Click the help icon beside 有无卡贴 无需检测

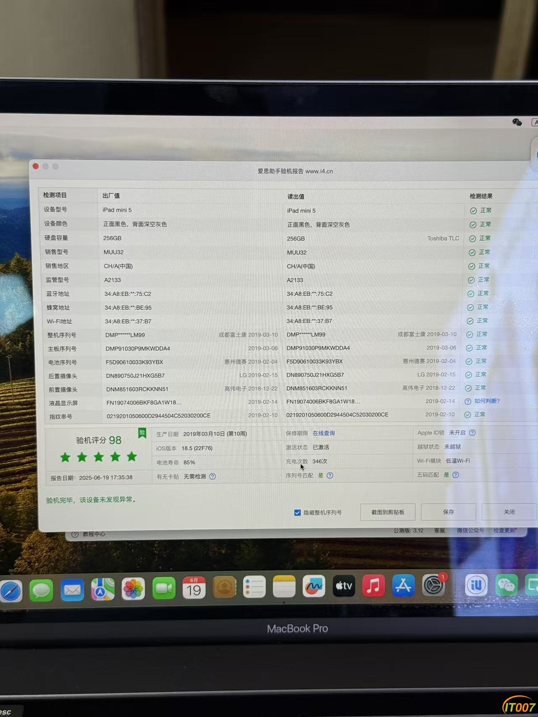tap(213, 476)
